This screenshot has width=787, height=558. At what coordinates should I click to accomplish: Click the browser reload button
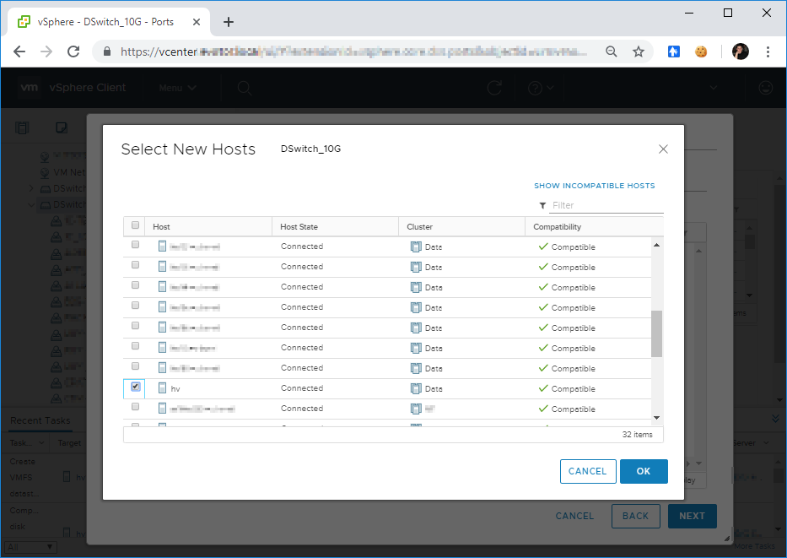[x=73, y=51]
